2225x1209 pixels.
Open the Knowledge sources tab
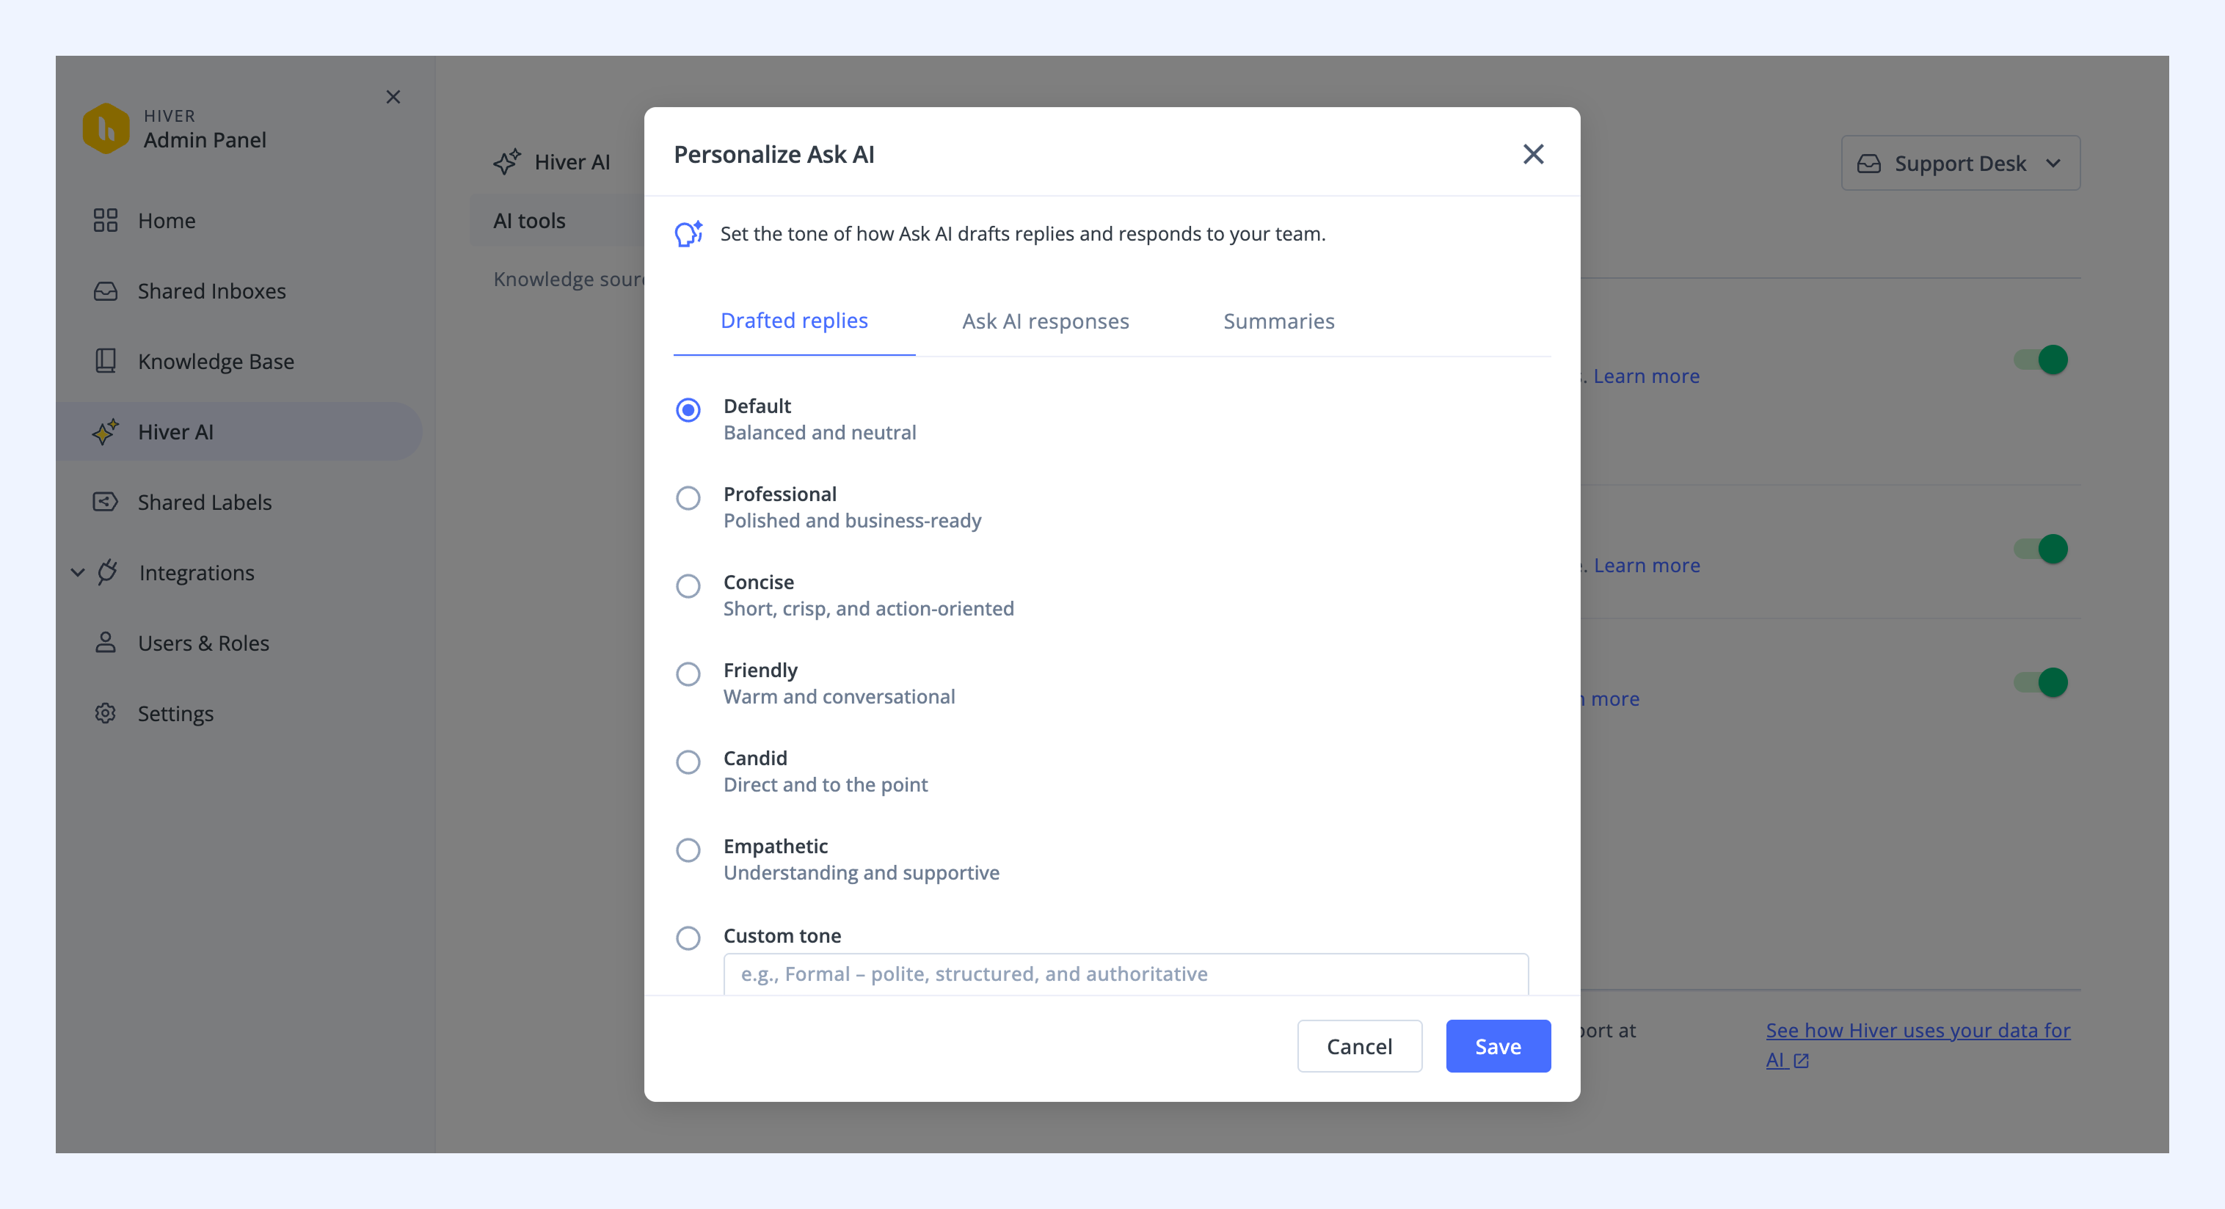(569, 279)
